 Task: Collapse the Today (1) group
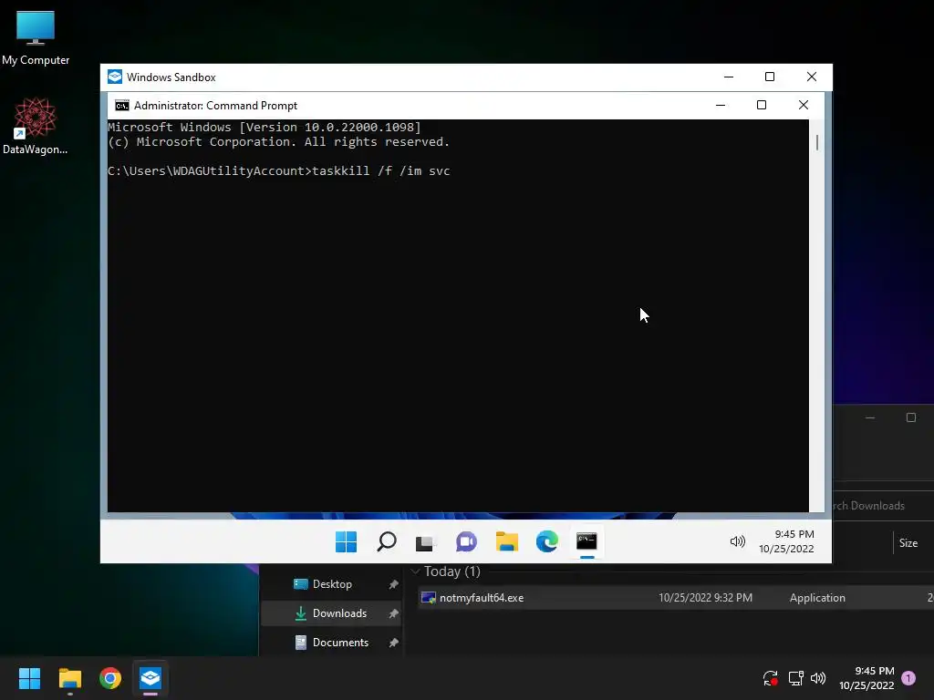(x=415, y=571)
